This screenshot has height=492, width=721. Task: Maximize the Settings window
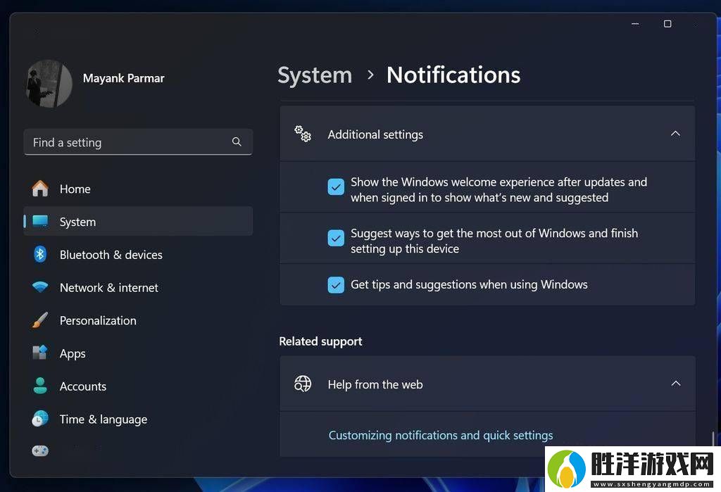pyautogui.click(x=667, y=23)
